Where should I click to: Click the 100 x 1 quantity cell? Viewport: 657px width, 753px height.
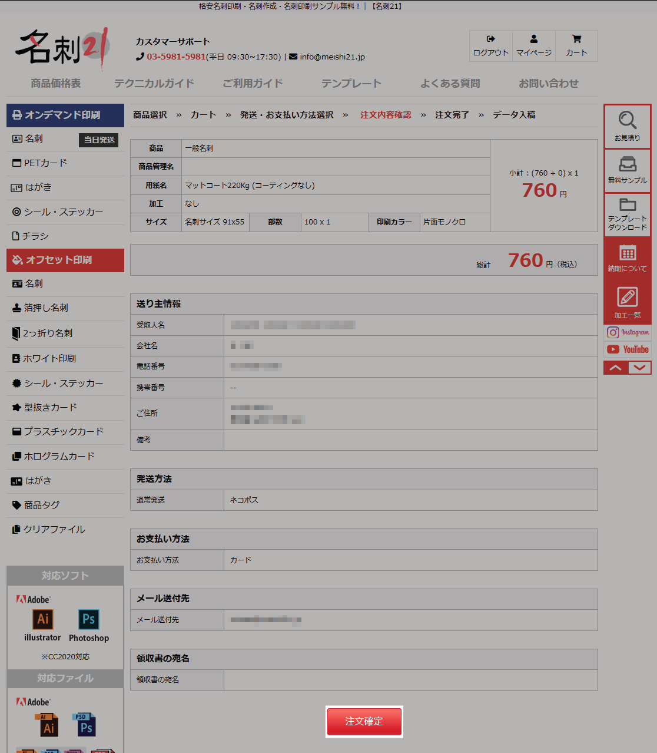click(x=335, y=222)
